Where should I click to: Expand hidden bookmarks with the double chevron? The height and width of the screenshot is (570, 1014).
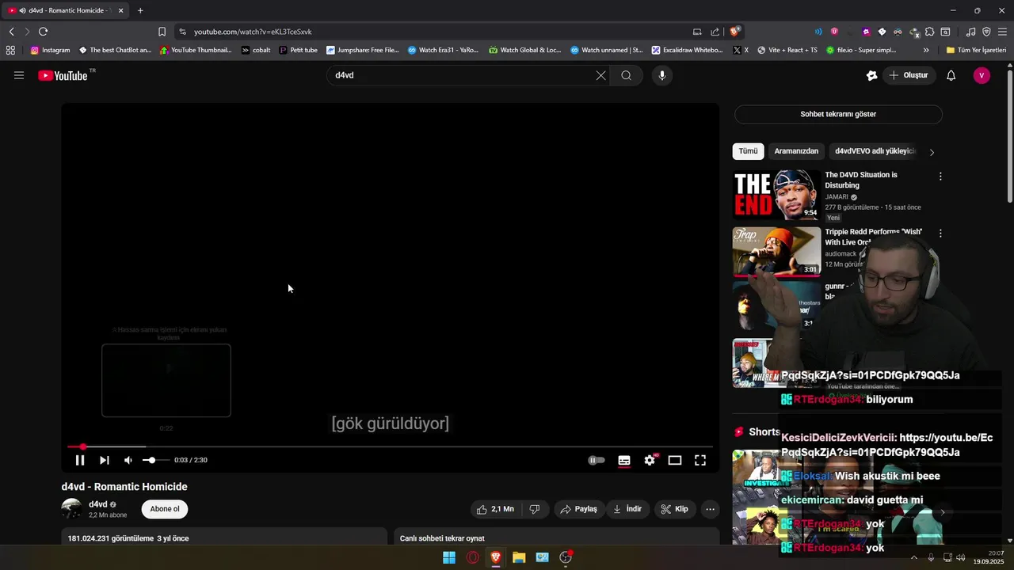[x=926, y=50]
